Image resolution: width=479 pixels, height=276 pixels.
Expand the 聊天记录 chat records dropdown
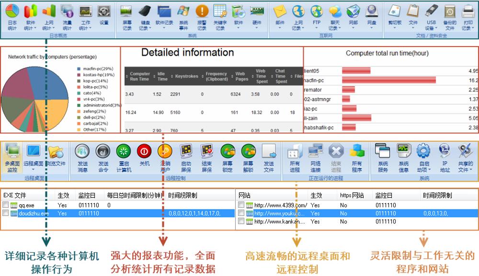click(x=339, y=28)
